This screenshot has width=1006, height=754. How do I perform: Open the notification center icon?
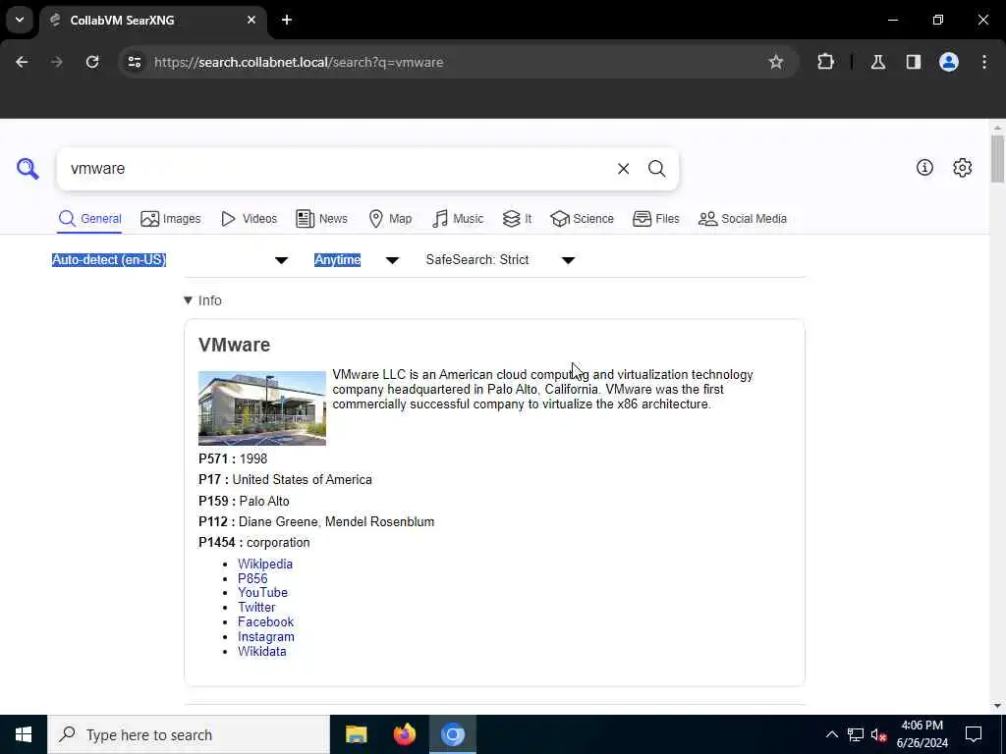[x=974, y=734]
